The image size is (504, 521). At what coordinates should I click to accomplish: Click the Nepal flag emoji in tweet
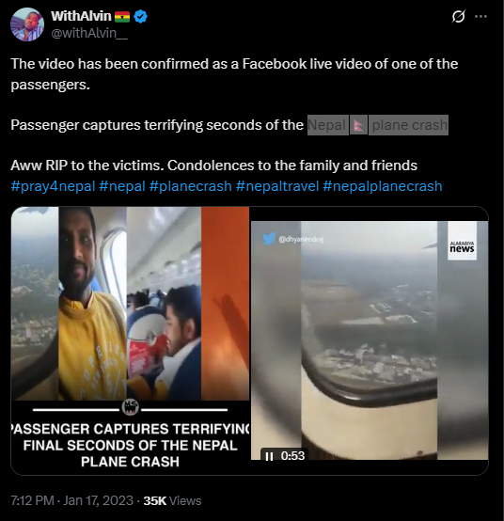click(358, 125)
